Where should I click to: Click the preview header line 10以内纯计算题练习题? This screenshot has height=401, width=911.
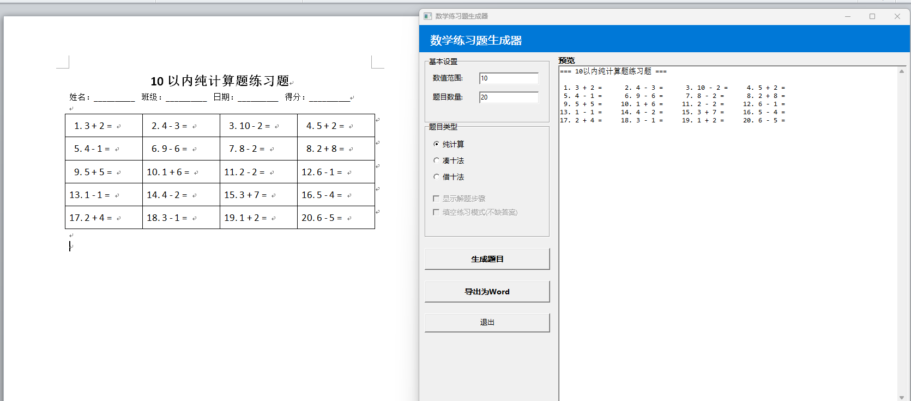point(613,71)
